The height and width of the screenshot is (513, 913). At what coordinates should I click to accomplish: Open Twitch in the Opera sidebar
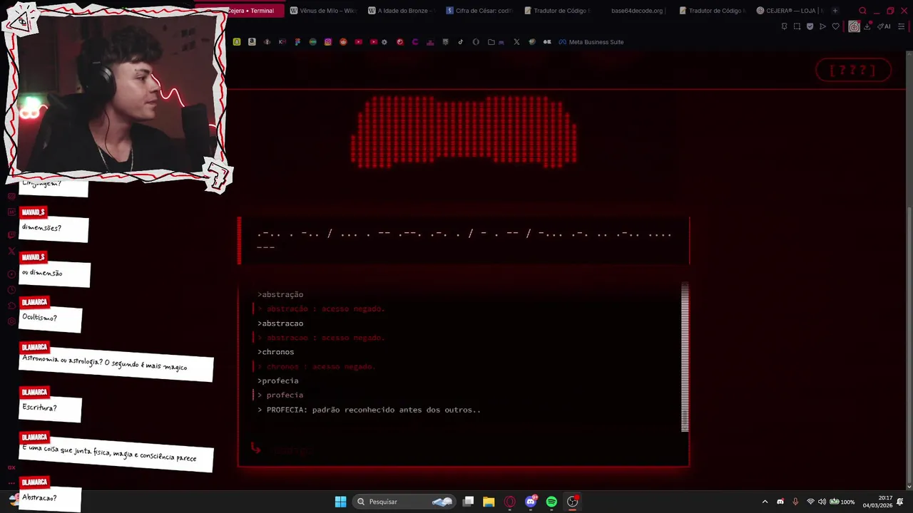point(11,234)
